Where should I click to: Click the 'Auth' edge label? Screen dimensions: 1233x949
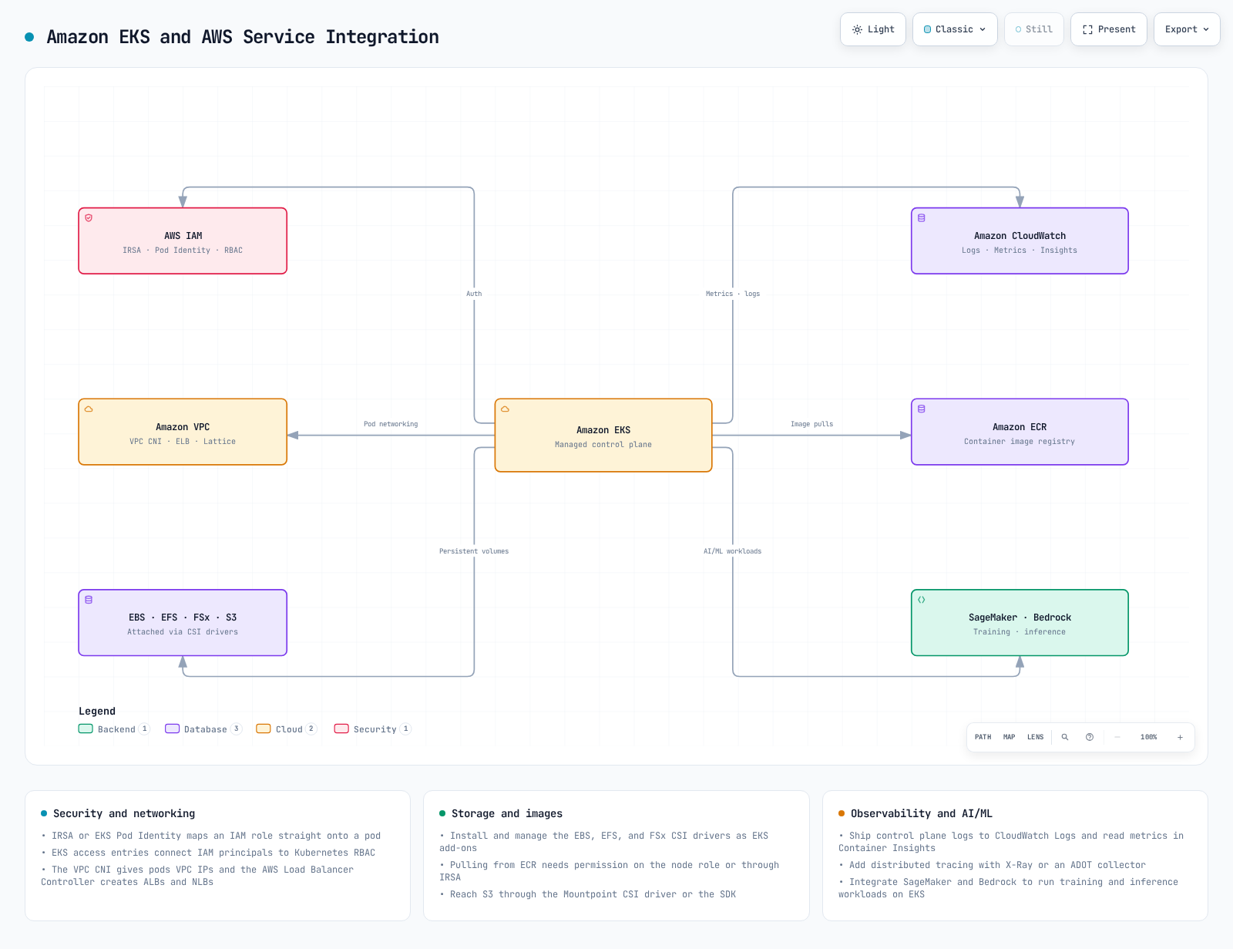474,294
